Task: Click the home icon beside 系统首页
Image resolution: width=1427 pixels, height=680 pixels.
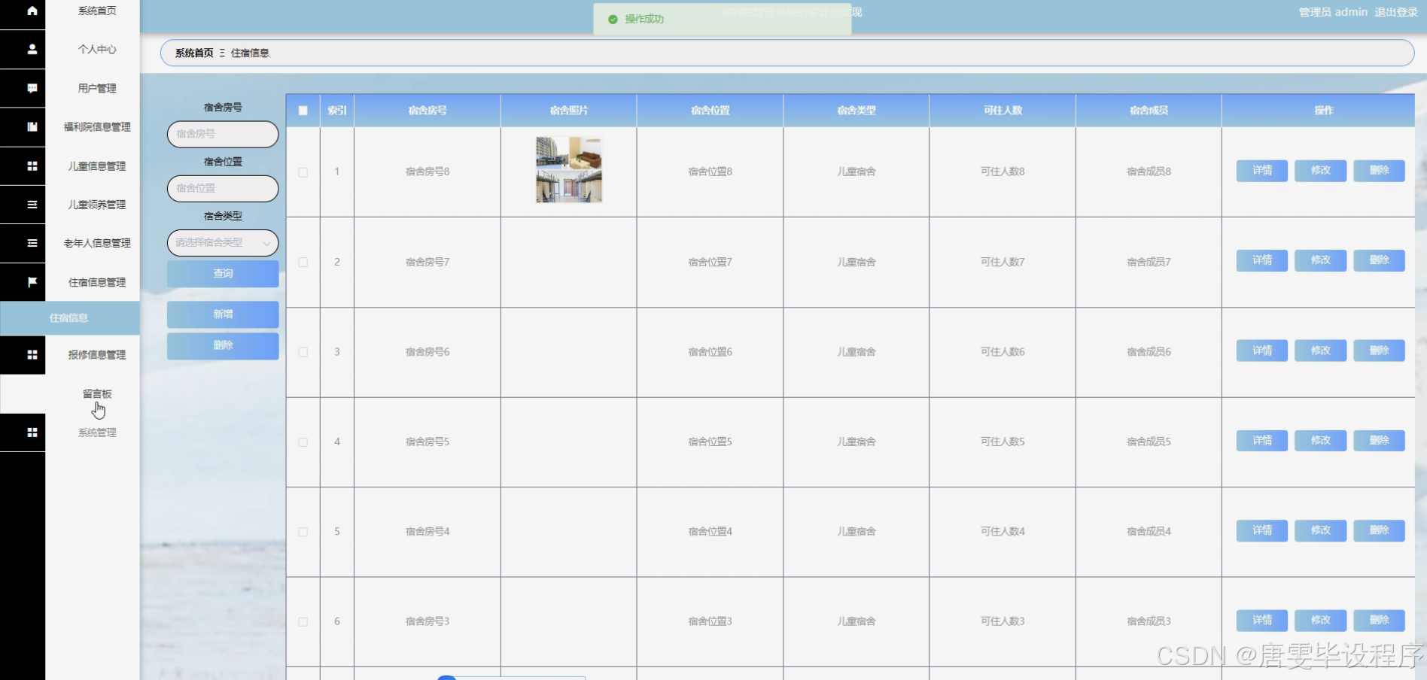Action: [x=32, y=11]
